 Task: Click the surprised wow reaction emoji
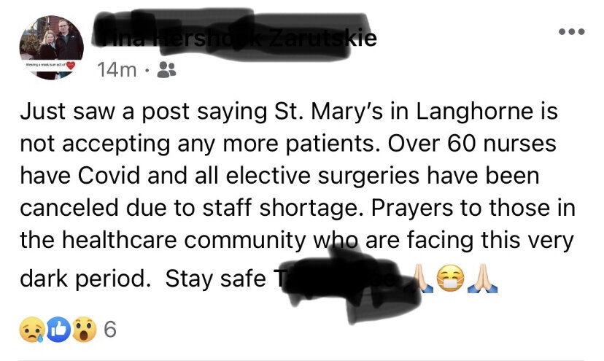(84, 330)
